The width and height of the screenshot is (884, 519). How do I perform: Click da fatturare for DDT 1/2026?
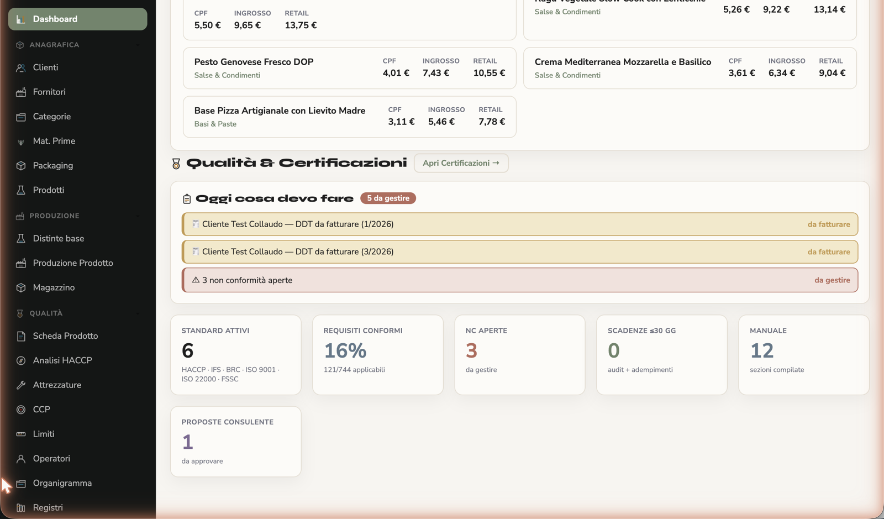click(829, 224)
